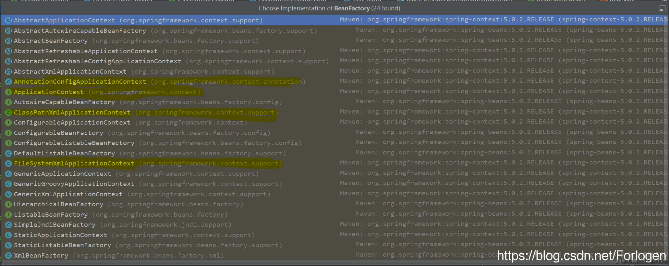Click the class icon beside AbstractRefreshableApplicationContext

pyautogui.click(x=8, y=51)
